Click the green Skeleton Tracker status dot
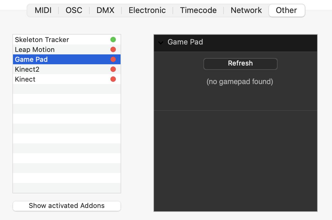This screenshot has height=220, width=332. [x=113, y=40]
